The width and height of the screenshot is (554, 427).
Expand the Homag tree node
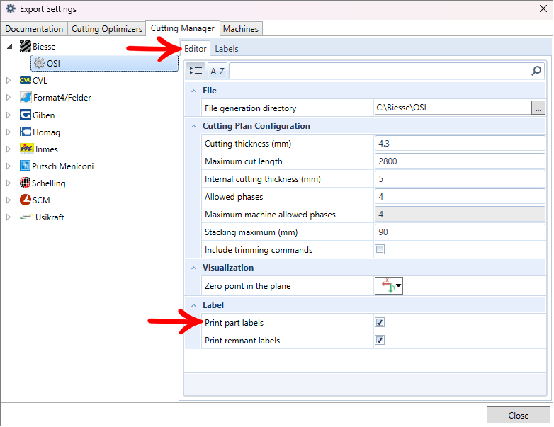[x=9, y=132]
